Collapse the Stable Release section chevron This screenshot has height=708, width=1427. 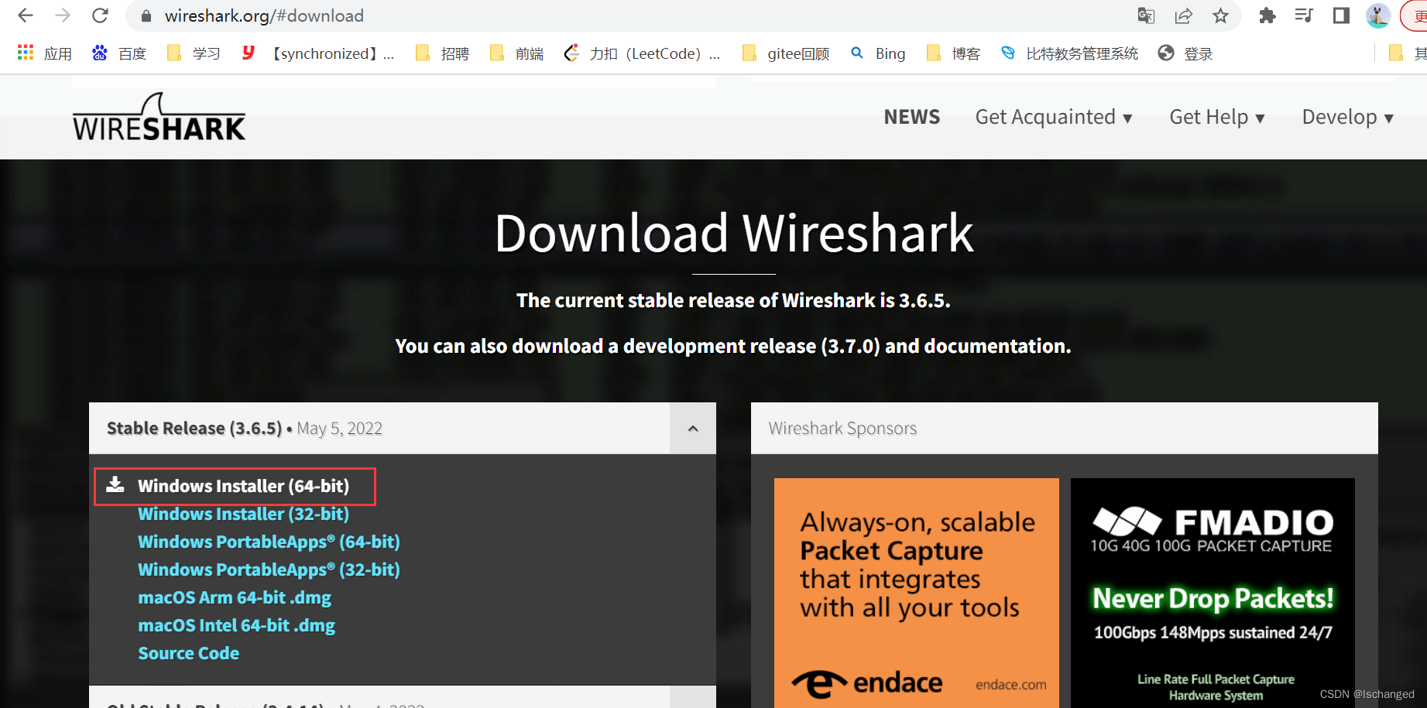point(693,428)
